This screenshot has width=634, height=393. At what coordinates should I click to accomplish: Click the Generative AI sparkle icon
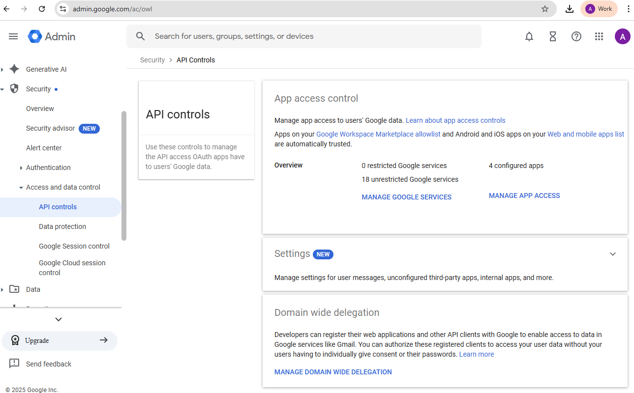tap(14, 69)
